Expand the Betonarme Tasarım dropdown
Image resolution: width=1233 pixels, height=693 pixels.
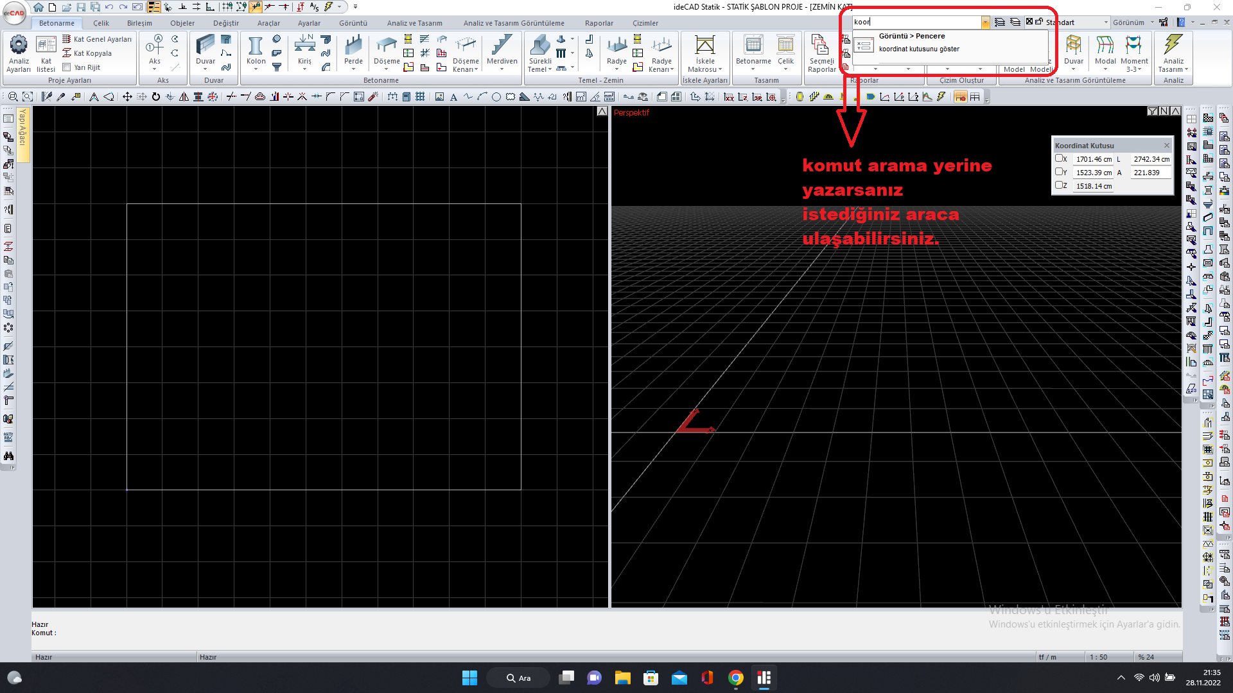click(753, 69)
